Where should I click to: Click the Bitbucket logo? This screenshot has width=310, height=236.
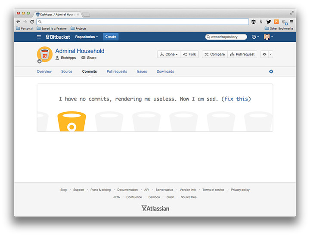pos(58,37)
